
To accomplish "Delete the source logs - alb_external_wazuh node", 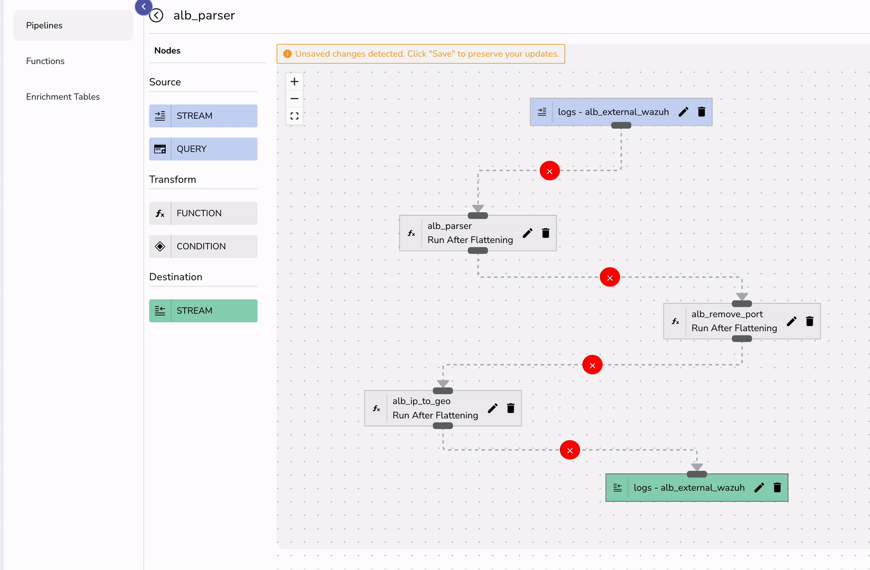I will [x=701, y=111].
